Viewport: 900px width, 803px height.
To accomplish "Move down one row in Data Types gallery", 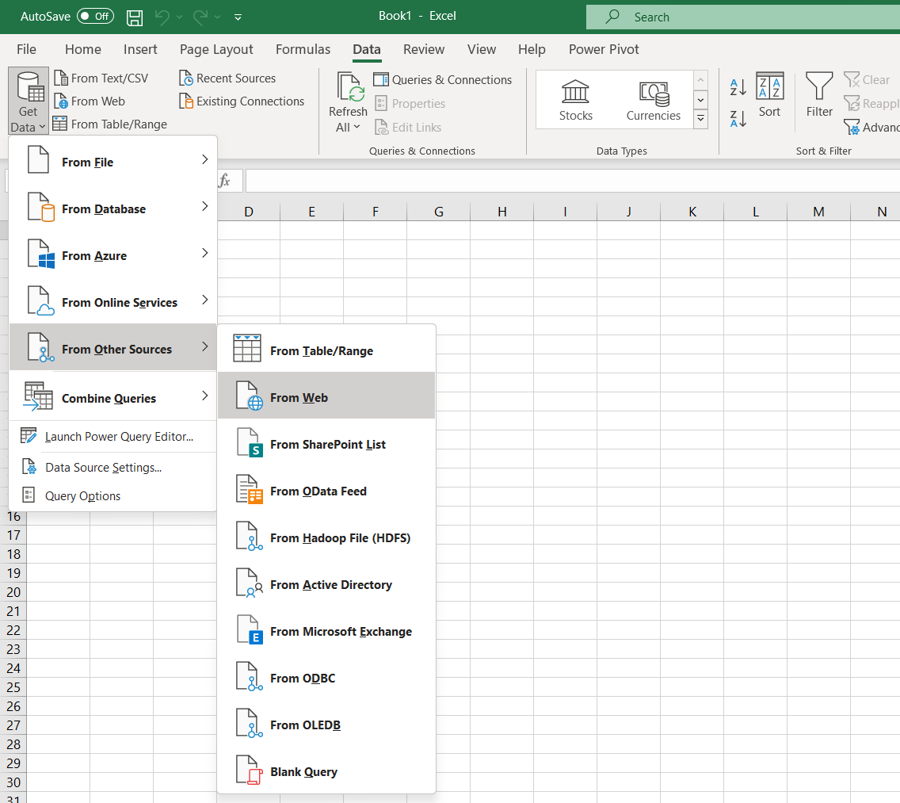I will pyautogui.click(x=700, y=100).
